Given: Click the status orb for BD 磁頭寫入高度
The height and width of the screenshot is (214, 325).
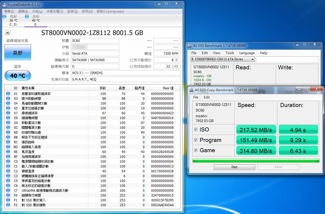Looking at the screenshot, I should [x=8, y=147].
